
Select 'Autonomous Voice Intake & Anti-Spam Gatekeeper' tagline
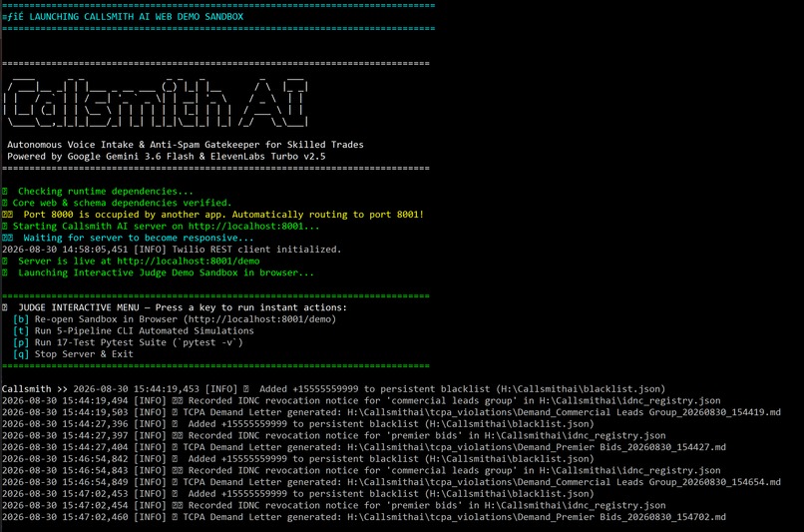(x=186, y=145)
